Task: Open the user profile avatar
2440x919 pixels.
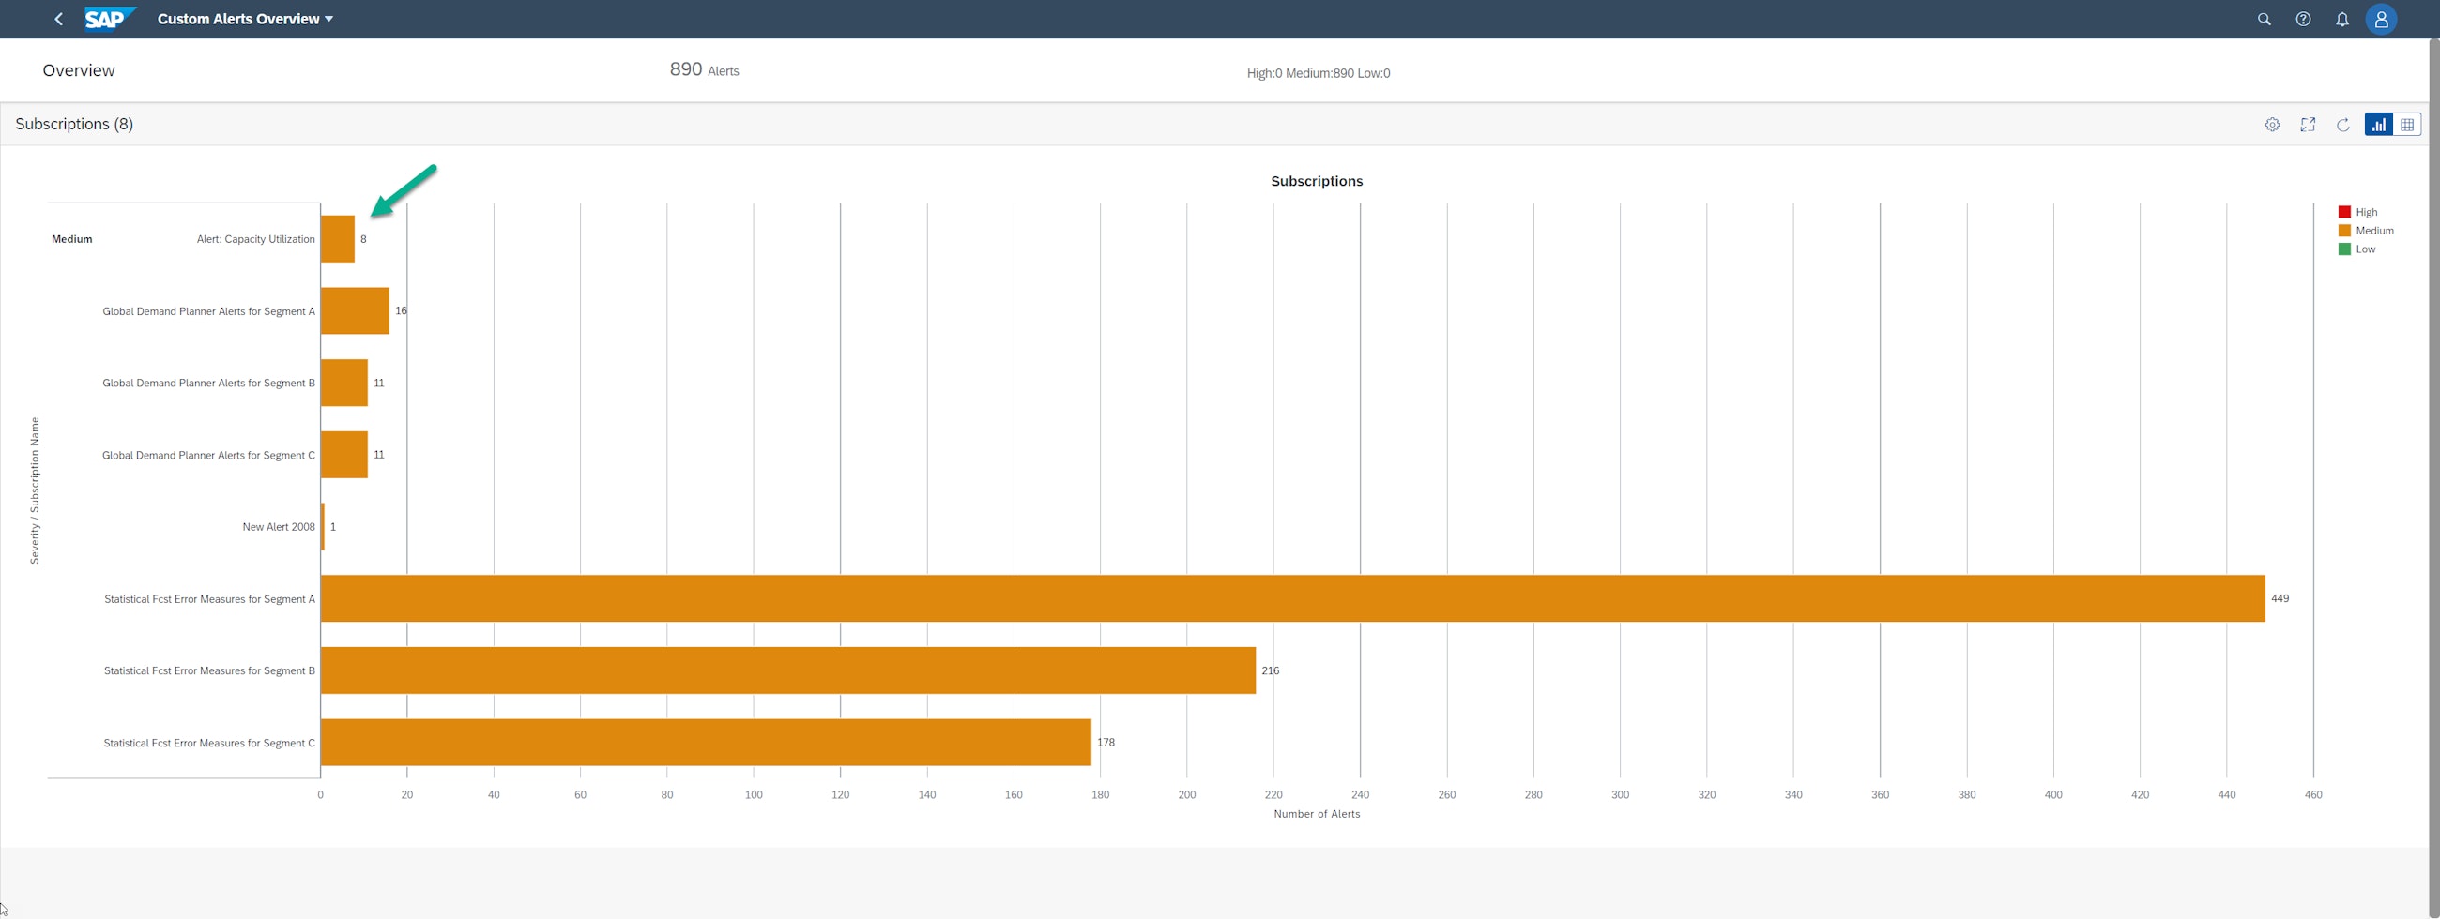Action: [2380, 19]
